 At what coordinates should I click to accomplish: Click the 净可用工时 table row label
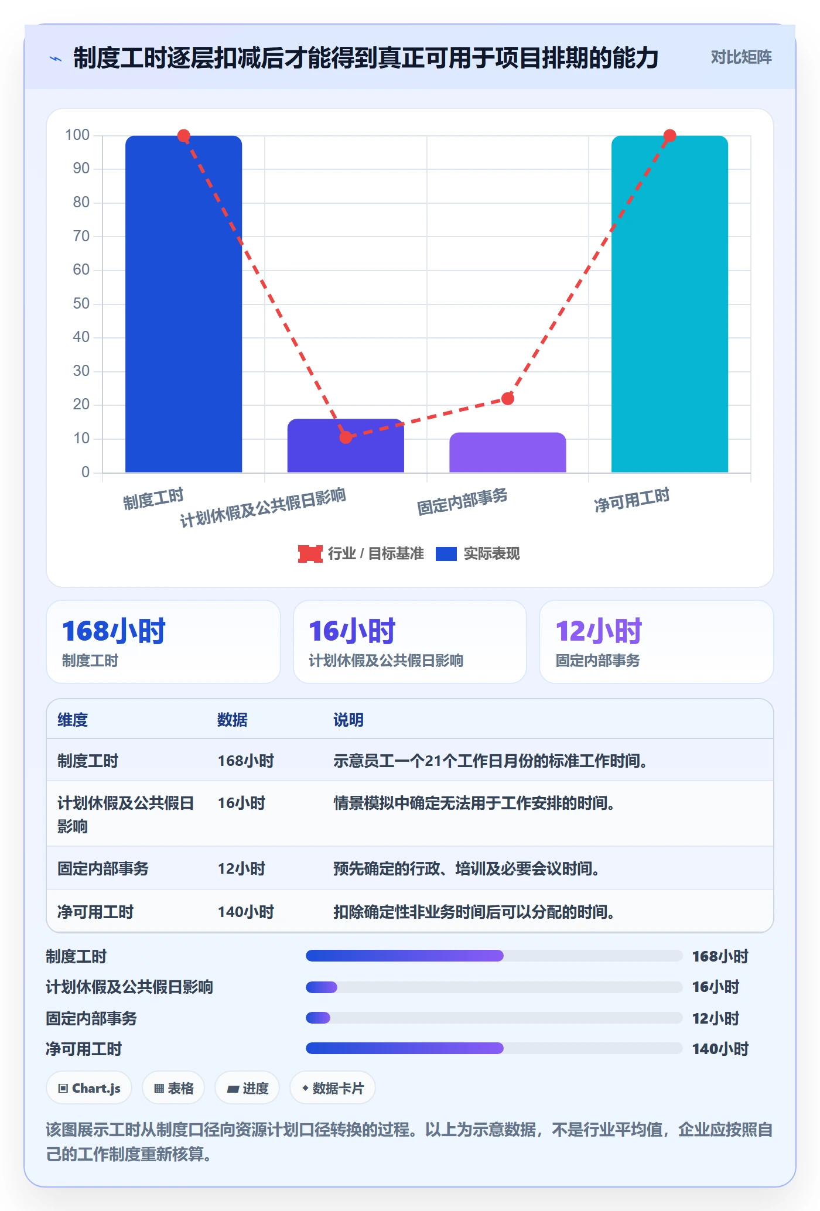tap(95, 912)
